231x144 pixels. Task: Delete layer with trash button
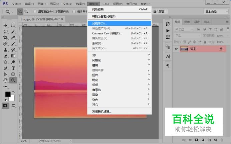(221, 140)
